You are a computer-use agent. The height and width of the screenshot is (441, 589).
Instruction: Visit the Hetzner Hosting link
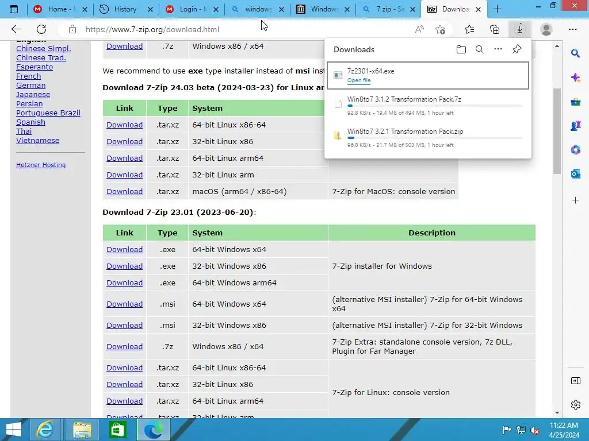41,165
